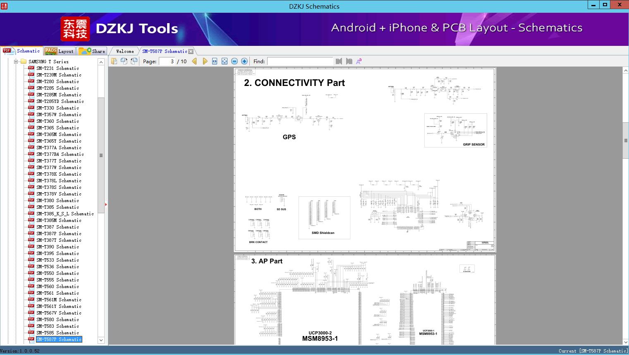Click the copy pages toolbar icon

pyautogui.click(x=114, y=61)
